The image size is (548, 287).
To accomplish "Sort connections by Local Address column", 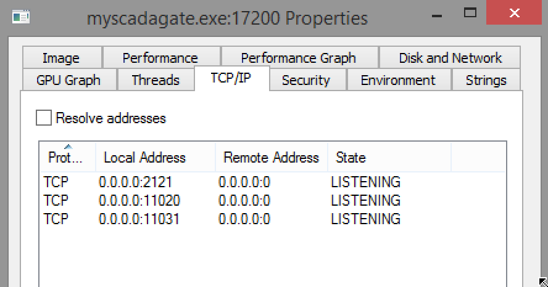I will click(156, 157).
